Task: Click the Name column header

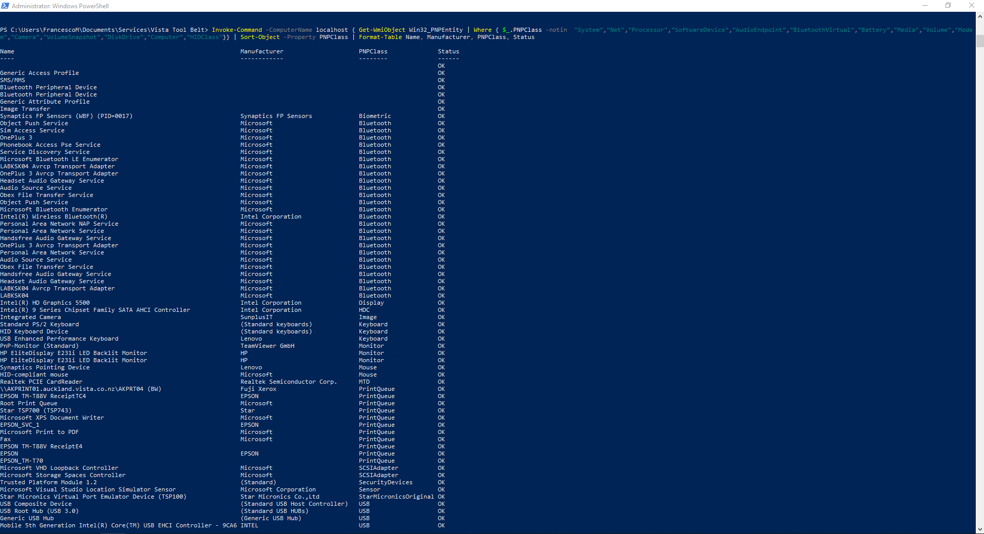Action: point(7,51)
